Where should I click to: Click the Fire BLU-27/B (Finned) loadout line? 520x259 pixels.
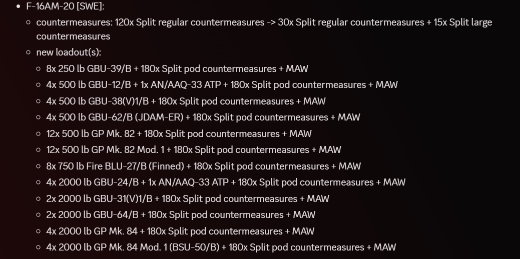click(x=203, y=166)
